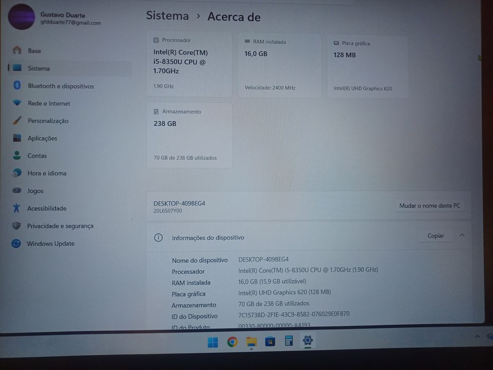Open the Personalização brush icon

(17, 120)
